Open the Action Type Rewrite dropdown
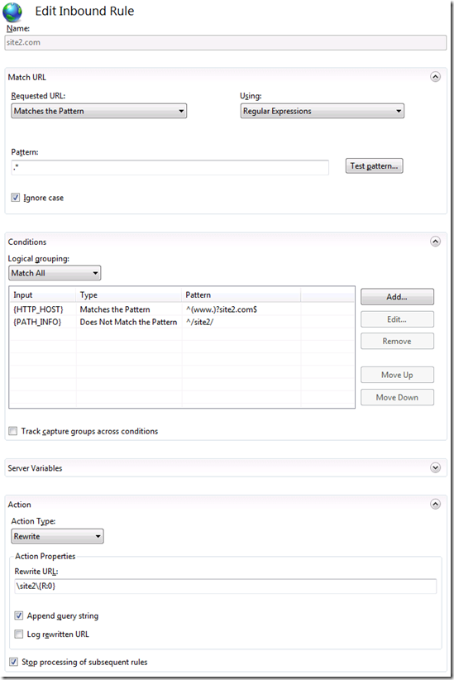This screenshot has width=454, height=680. 57,536
